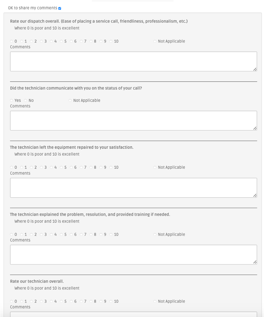Select rating 5 for equipment repaired satisfaction
The width and height of the screenshot is (264, 317).
(x=61, y=167)
